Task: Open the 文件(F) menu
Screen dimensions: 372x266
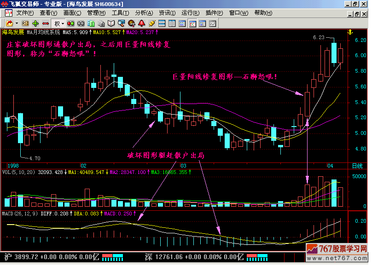Action: [24, 13]
